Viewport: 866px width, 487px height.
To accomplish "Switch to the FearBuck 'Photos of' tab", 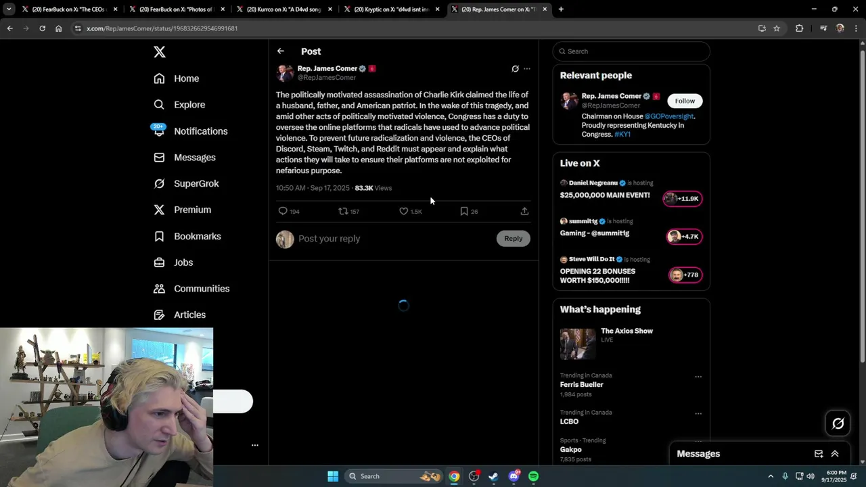I will coord(177,9).
